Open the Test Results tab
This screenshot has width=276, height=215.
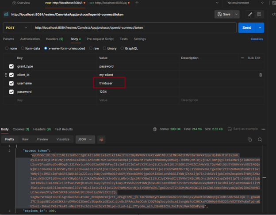click(x=64, y=129)
